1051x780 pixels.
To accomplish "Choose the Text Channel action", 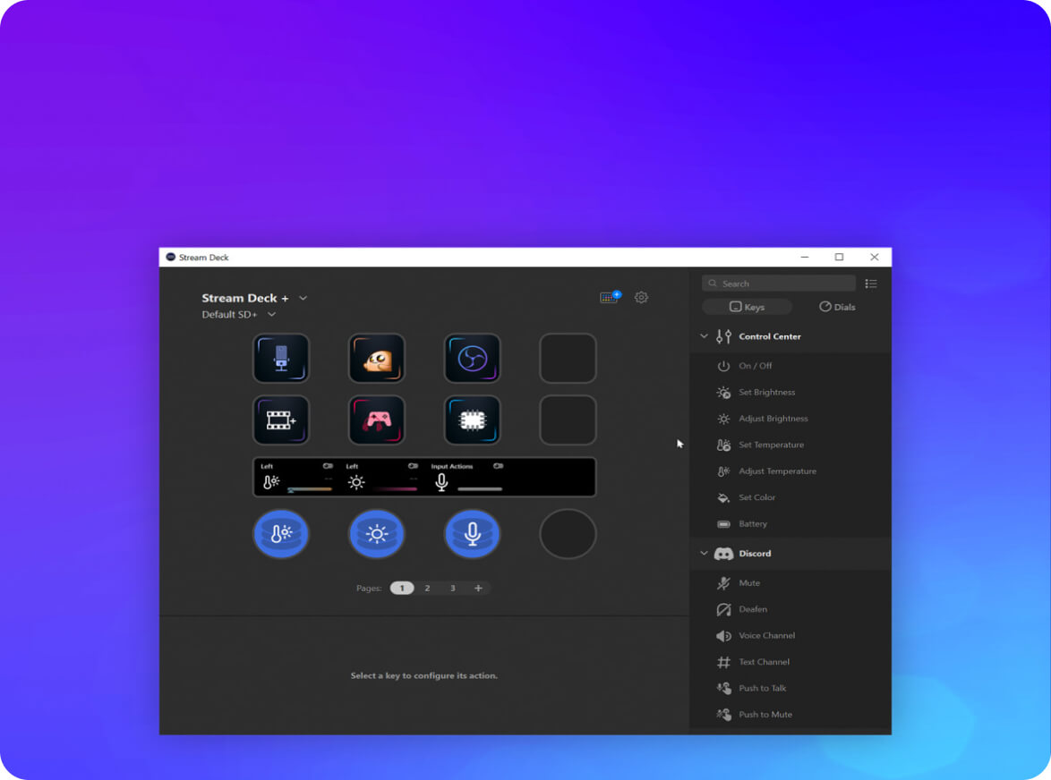I will 790,662.
